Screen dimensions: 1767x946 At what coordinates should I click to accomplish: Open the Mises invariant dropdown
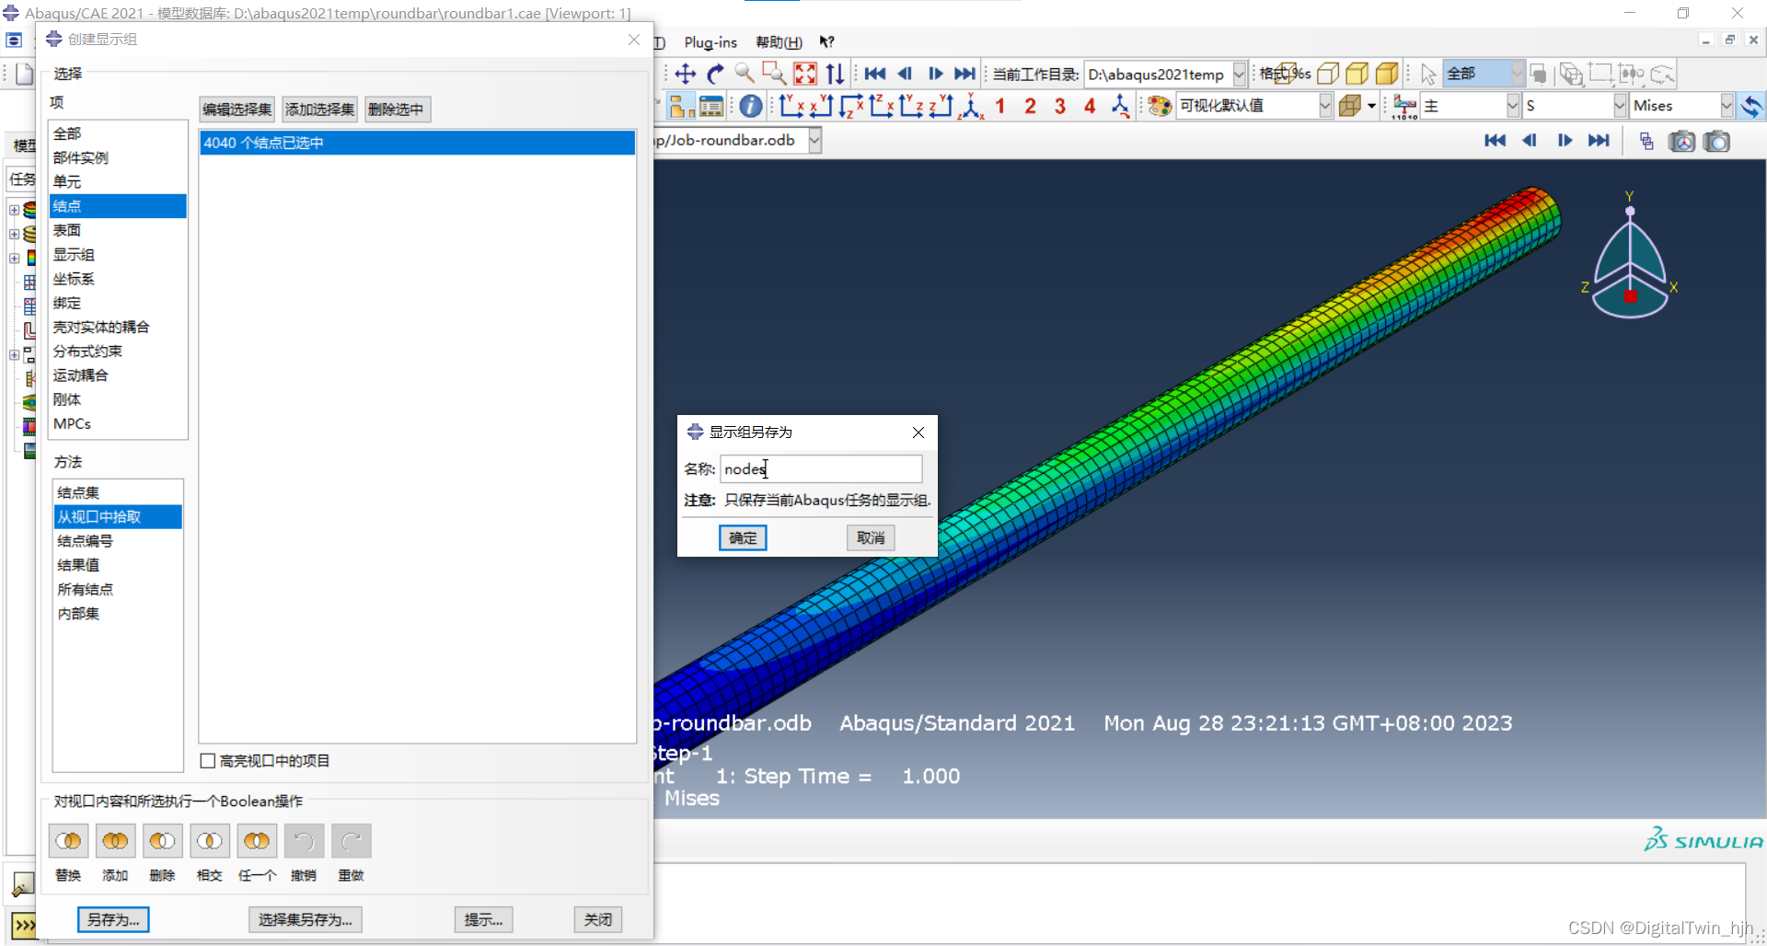pyautogui.click(x=1727, y=106)
